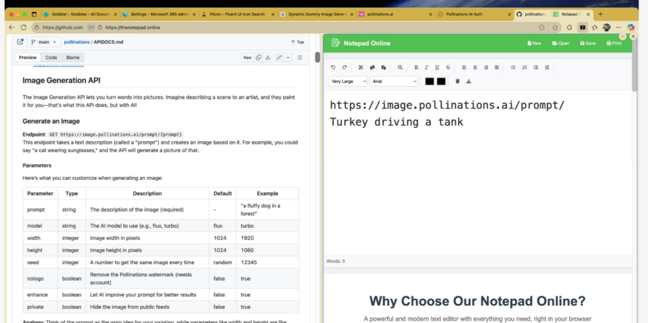Click the Undo icon in notepad toolbar
This screenshot has width=648, height=323.
[333, 67]
